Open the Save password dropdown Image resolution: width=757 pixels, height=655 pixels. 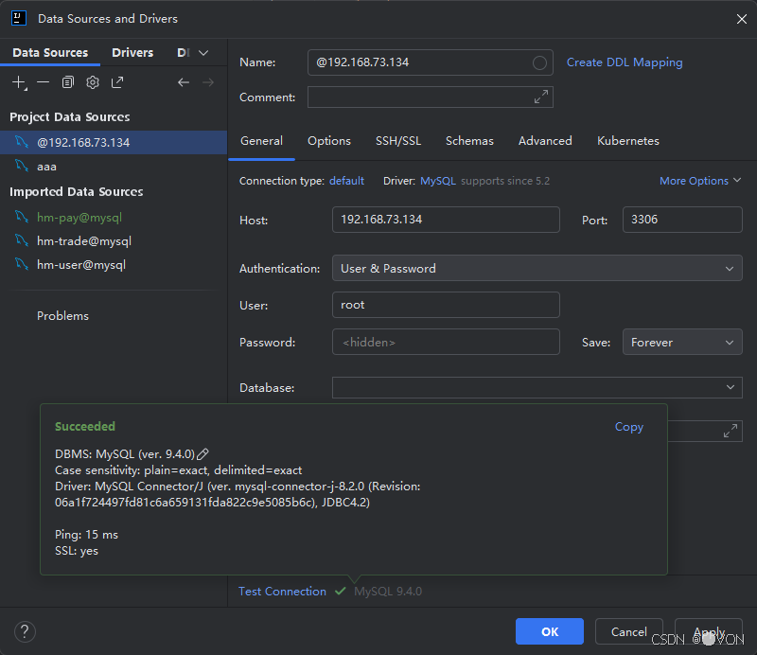tap(682, 342)
